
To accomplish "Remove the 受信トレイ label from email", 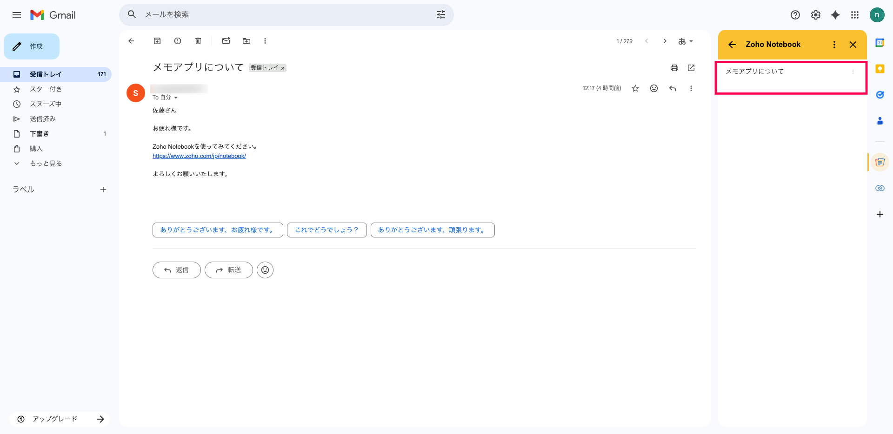I will point(283,68).
